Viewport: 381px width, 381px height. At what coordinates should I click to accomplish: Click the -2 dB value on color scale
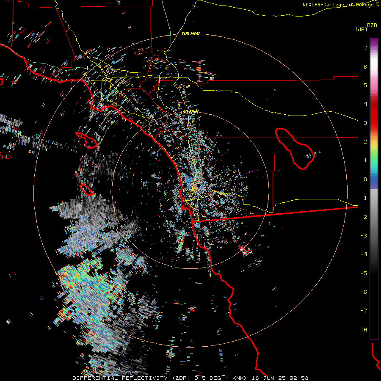coord(364,217)
